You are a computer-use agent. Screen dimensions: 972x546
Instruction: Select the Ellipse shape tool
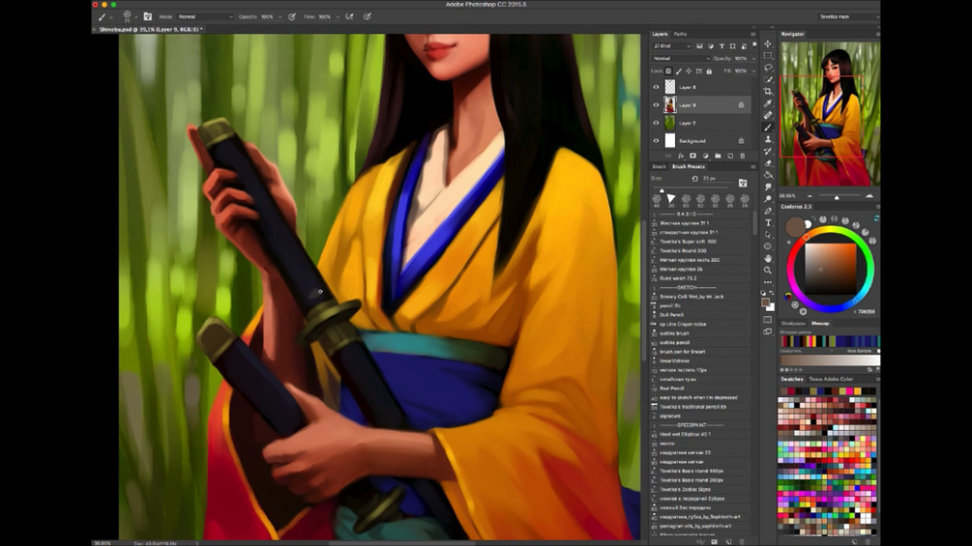pyautogui.click(x=767, y=246)
